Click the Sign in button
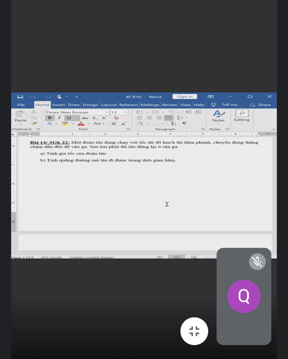 pyautogui.click(x=185, y=97)
